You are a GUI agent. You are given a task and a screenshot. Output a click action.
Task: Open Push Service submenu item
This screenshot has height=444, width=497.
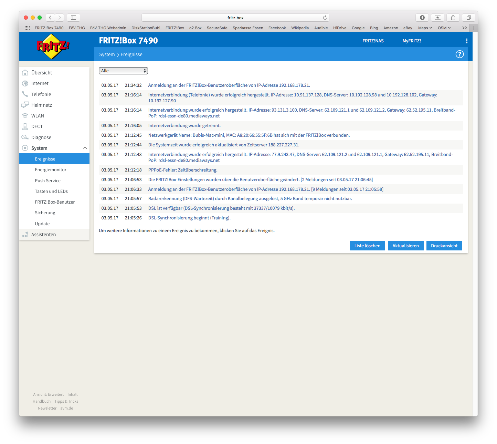[x=47, y=180]
